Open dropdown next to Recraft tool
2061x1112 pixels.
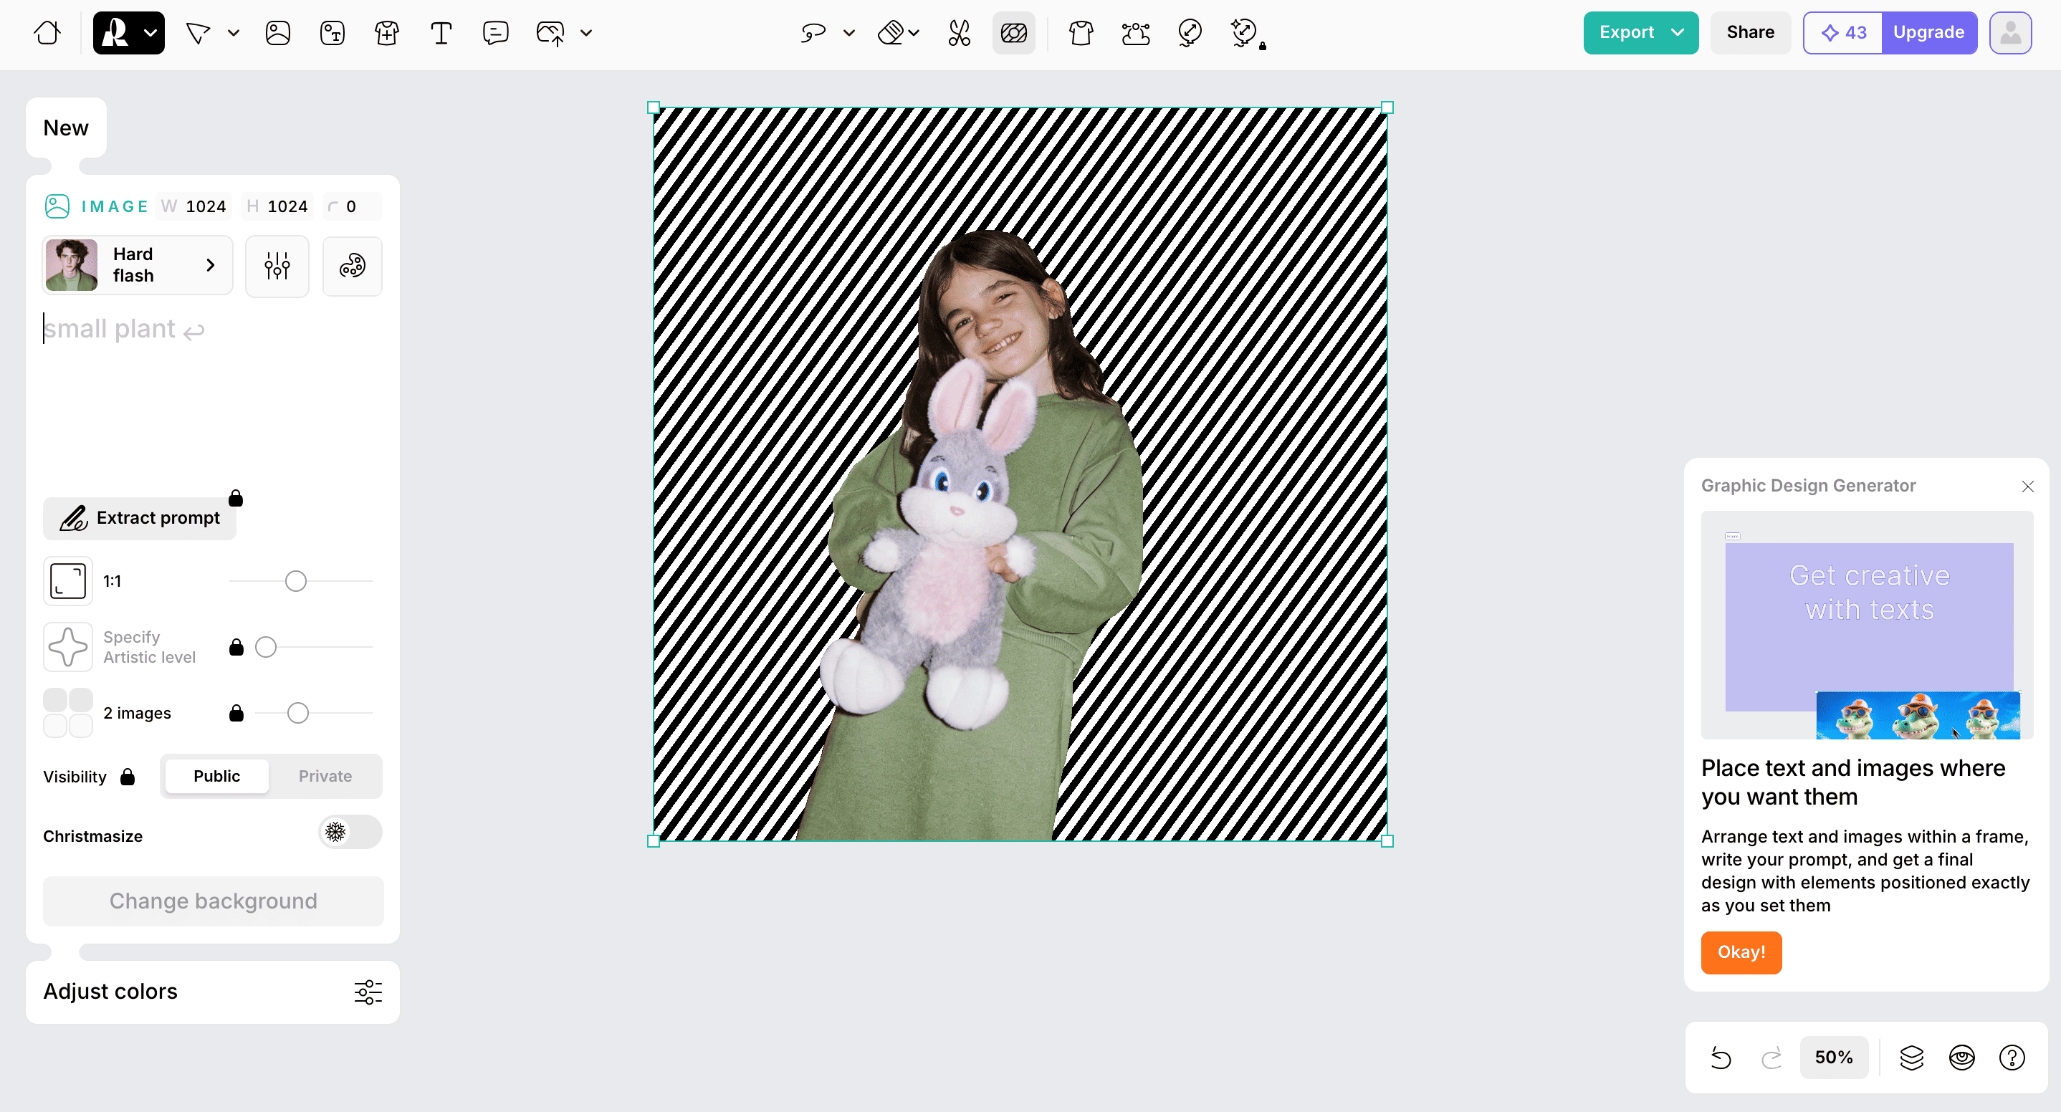(x=150, y=33)
